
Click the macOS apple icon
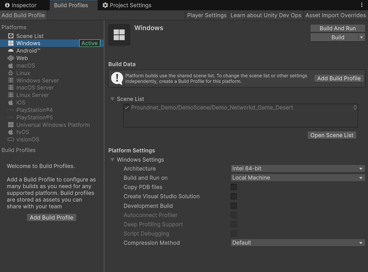click(11, 65)
